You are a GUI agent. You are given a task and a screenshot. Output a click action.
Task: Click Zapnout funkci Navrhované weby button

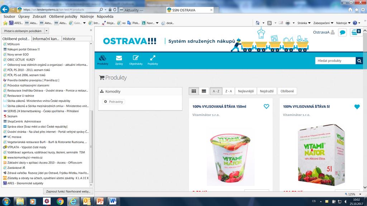point(68,191)
